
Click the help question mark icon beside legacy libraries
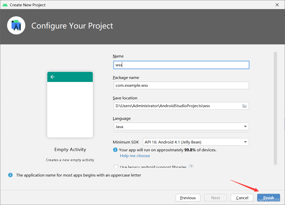pos(191,166)
